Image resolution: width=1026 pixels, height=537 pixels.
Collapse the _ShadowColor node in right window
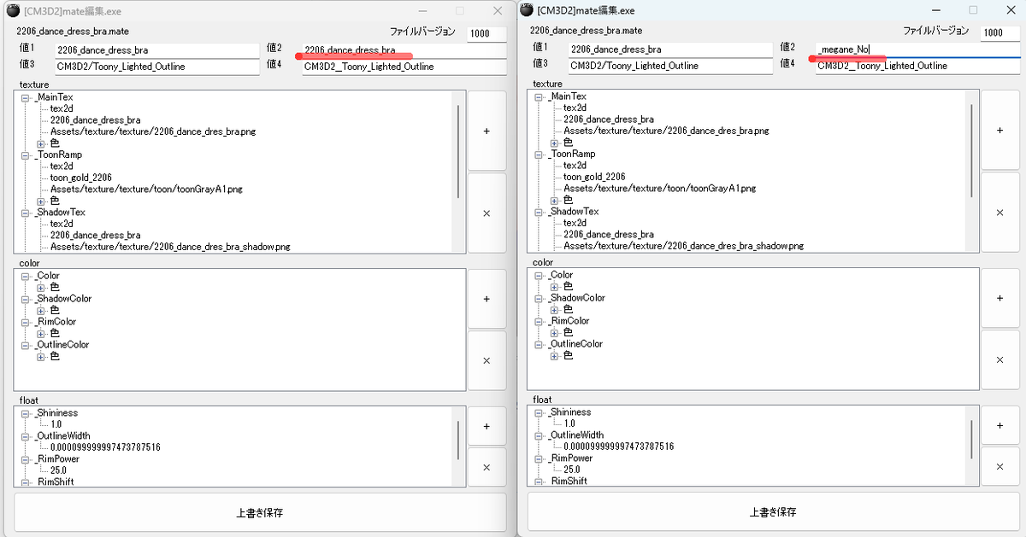coord(539,298)
